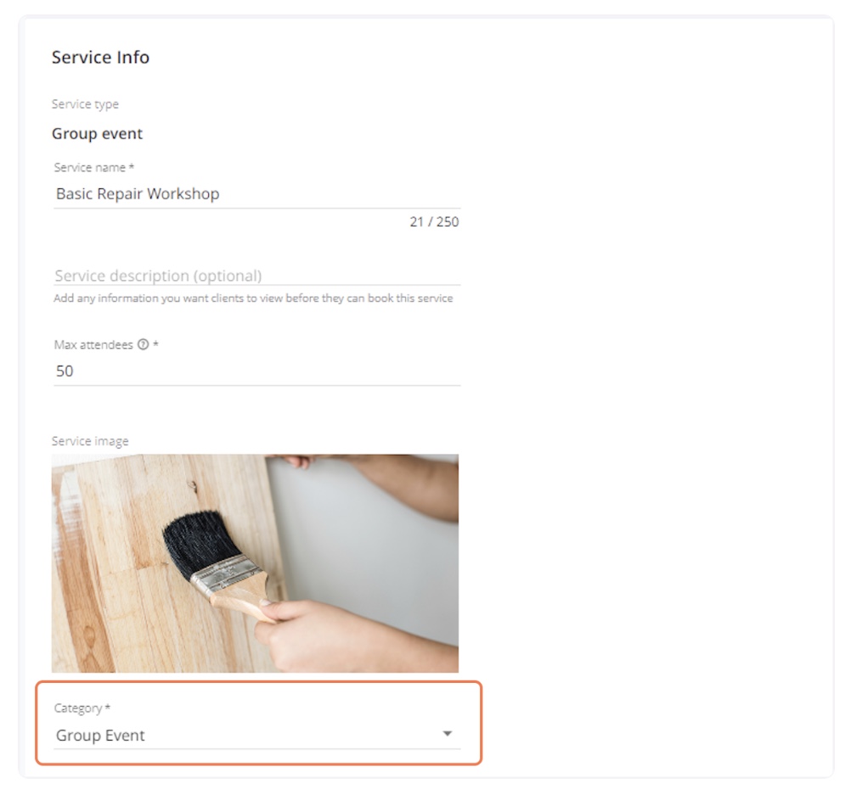The width and height of the screenshot is (851, 789).
Task: Click the Max attendees label text
Action: (93, 345)
